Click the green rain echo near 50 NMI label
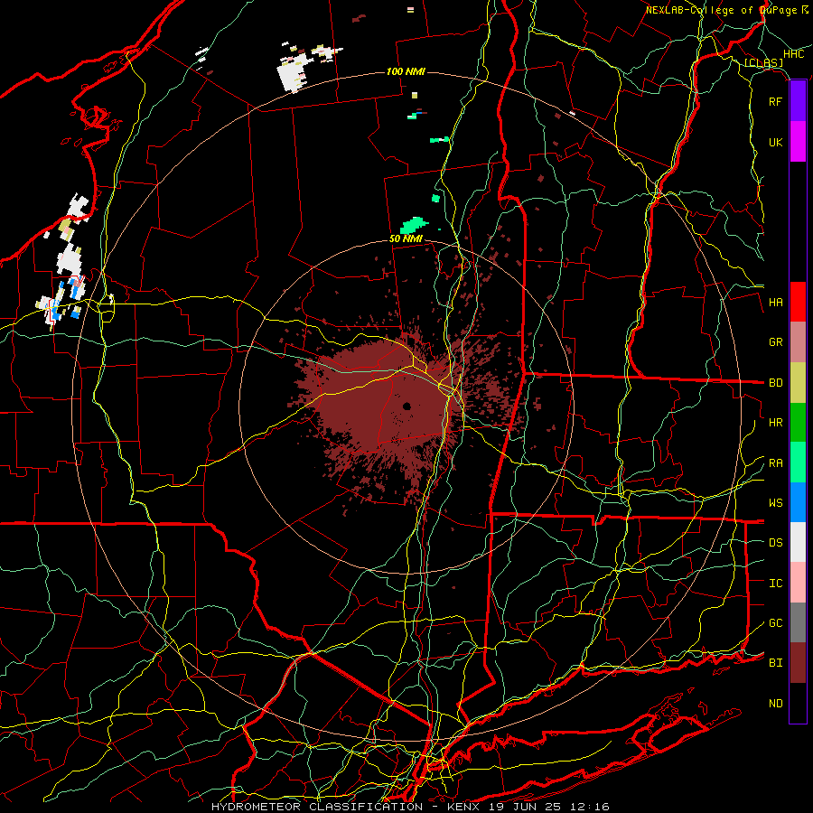 [x=413, y=226]
